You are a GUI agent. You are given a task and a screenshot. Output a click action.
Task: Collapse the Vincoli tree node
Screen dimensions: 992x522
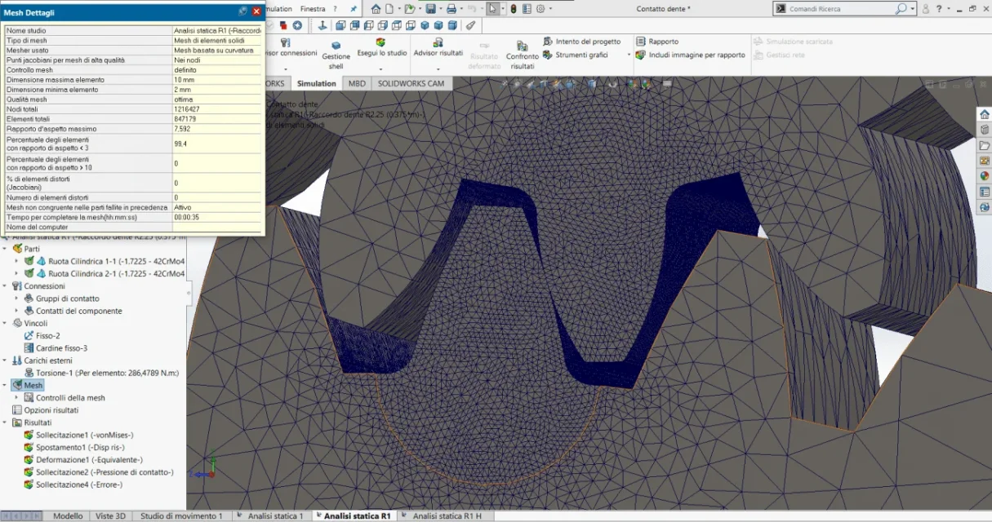[5, 323]
